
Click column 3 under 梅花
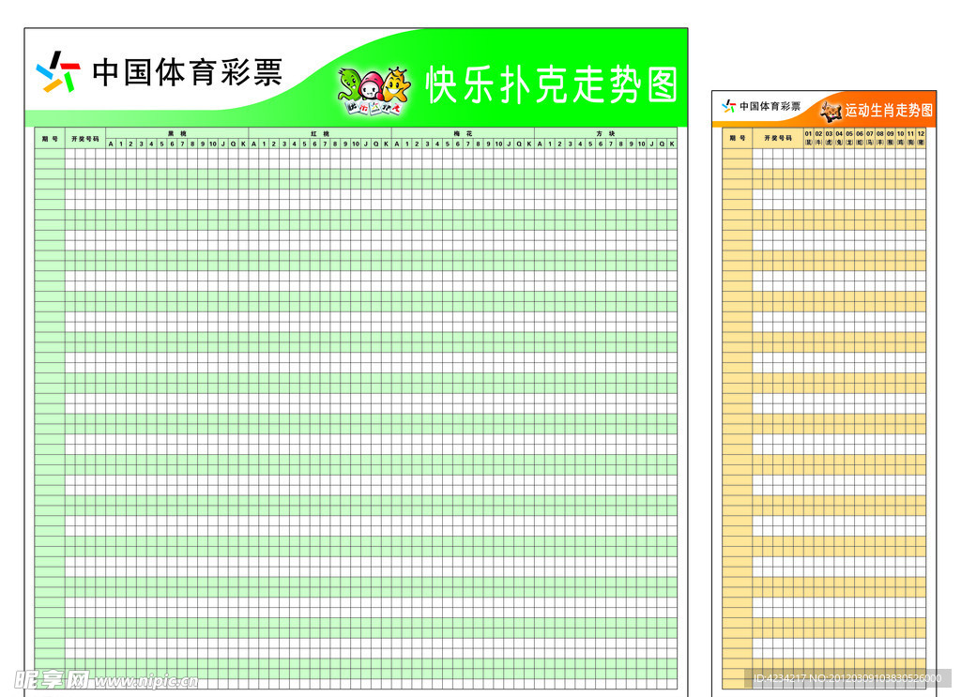pyautogui.click(x=427, y=144)
